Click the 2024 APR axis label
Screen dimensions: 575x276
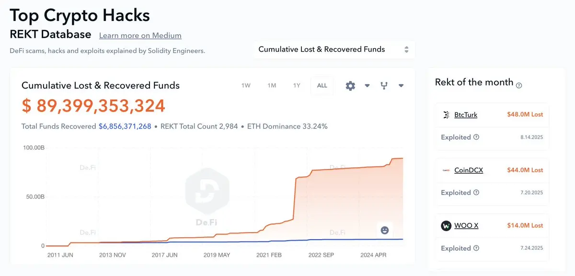(x=373, y=255)
